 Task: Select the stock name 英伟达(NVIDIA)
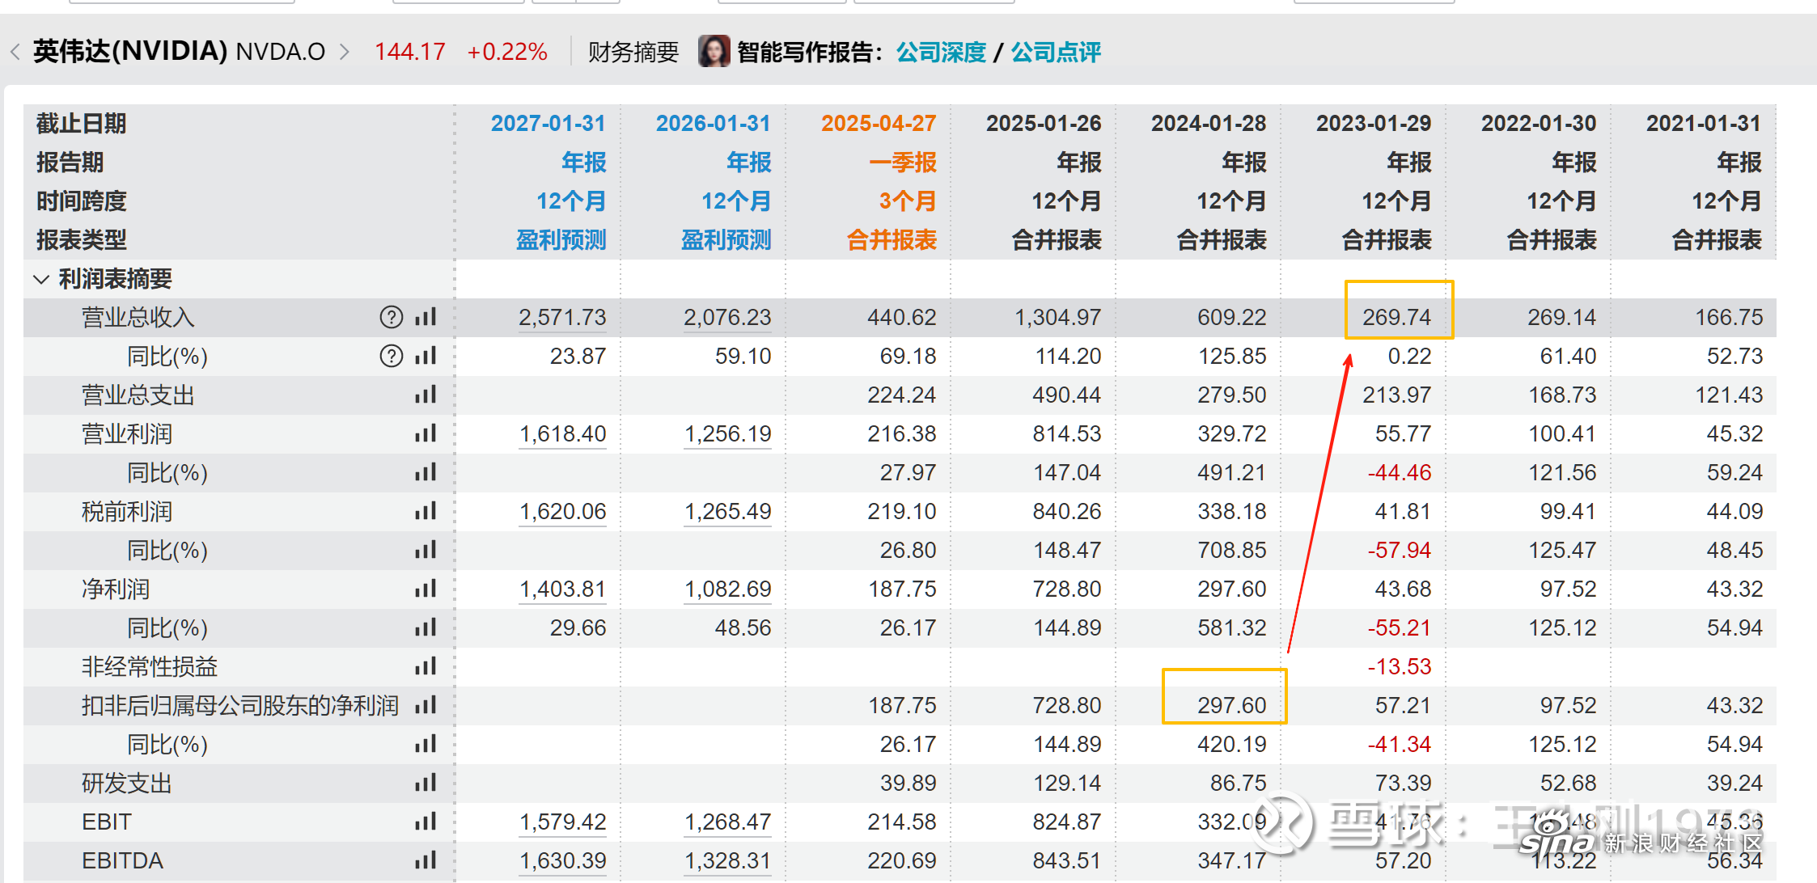[130, 51]
